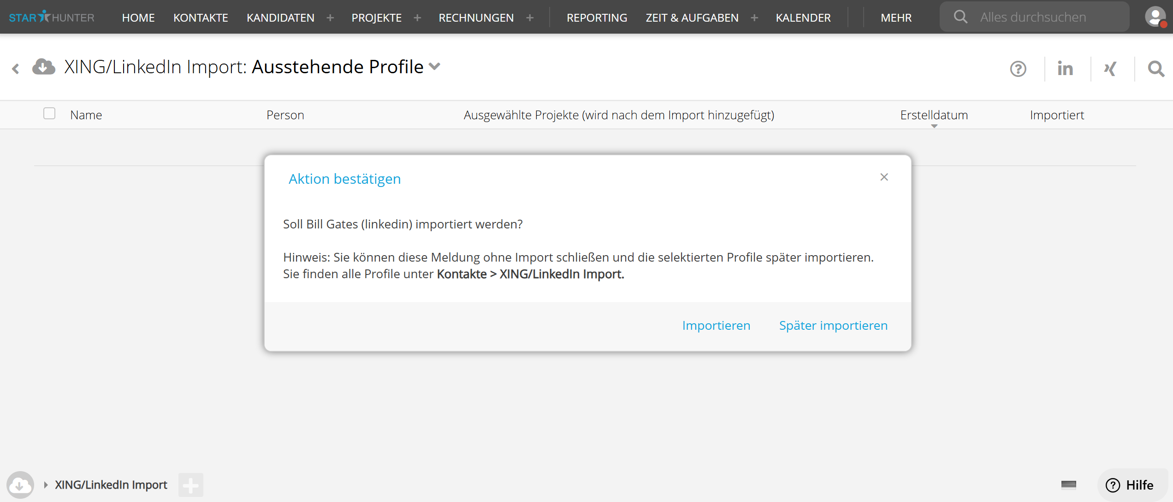Click the magnifier search icon in page header
Screen dimensions: 1173x502
[x=1155, y=69]
